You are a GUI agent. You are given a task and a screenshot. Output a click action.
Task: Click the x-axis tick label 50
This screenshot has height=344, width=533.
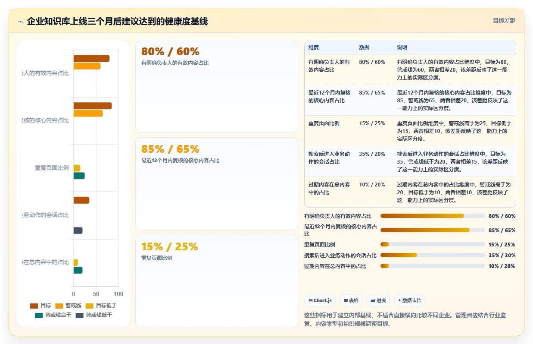point(96,294)
